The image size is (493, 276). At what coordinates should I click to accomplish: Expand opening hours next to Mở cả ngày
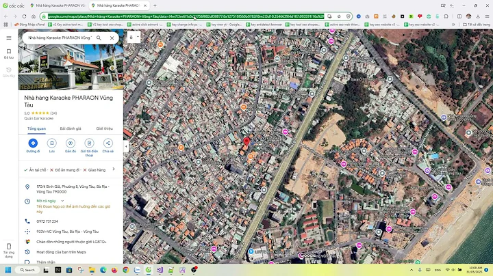click(62, 201)
